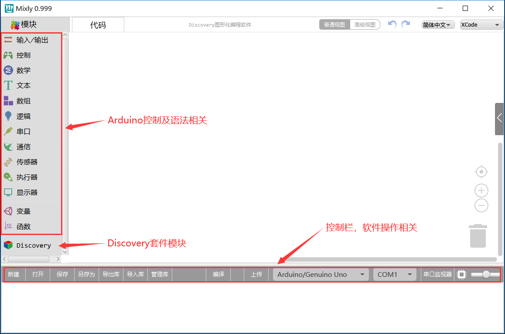Zoom in the workspace with plus icon
Viewport: 505px width, 334px height.
click(x=481, y=191)
